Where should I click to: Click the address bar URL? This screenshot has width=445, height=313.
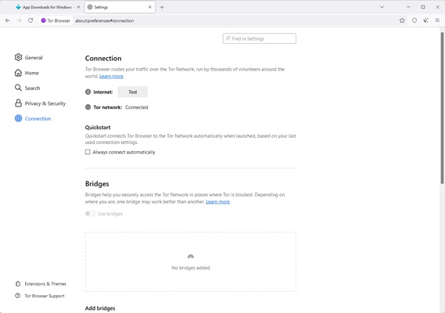coord(104,20)
